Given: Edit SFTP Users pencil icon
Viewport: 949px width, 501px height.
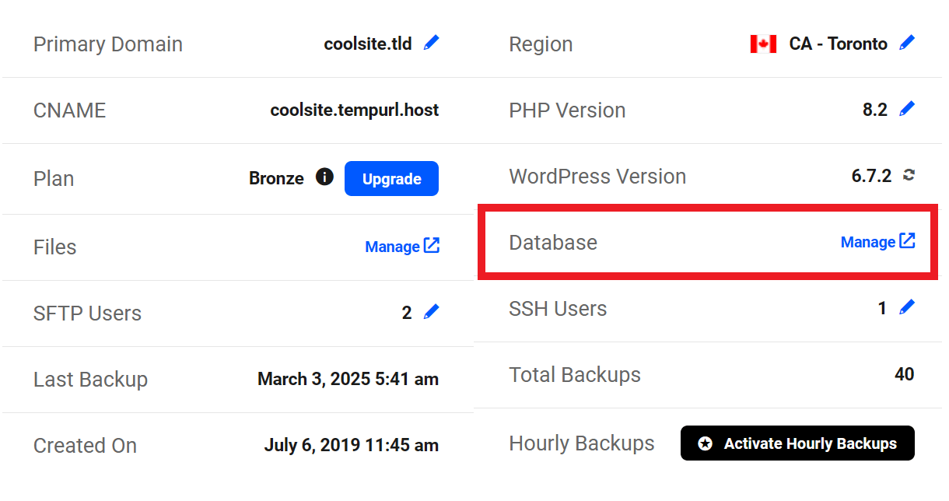Looking at the screenshot, I should click(431, 312).
